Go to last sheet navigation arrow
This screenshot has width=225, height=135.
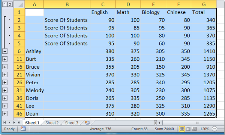(x=19, y=122)
